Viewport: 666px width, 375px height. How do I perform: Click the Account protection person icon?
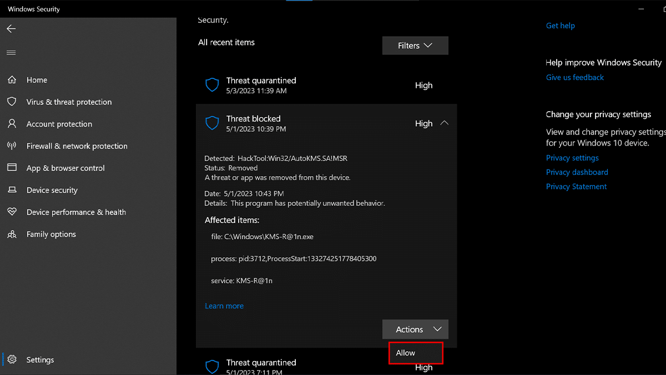coord(12,124)
